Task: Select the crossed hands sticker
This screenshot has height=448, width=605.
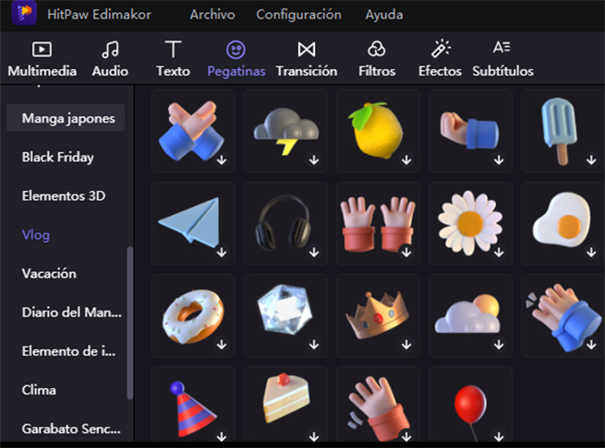Action: tap(193, 131)
